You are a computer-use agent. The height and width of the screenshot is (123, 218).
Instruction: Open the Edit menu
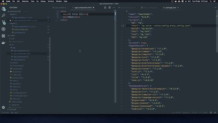click(x=18, y=1)
